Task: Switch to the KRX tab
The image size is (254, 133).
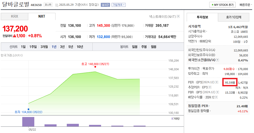Action: pos(15,16)
